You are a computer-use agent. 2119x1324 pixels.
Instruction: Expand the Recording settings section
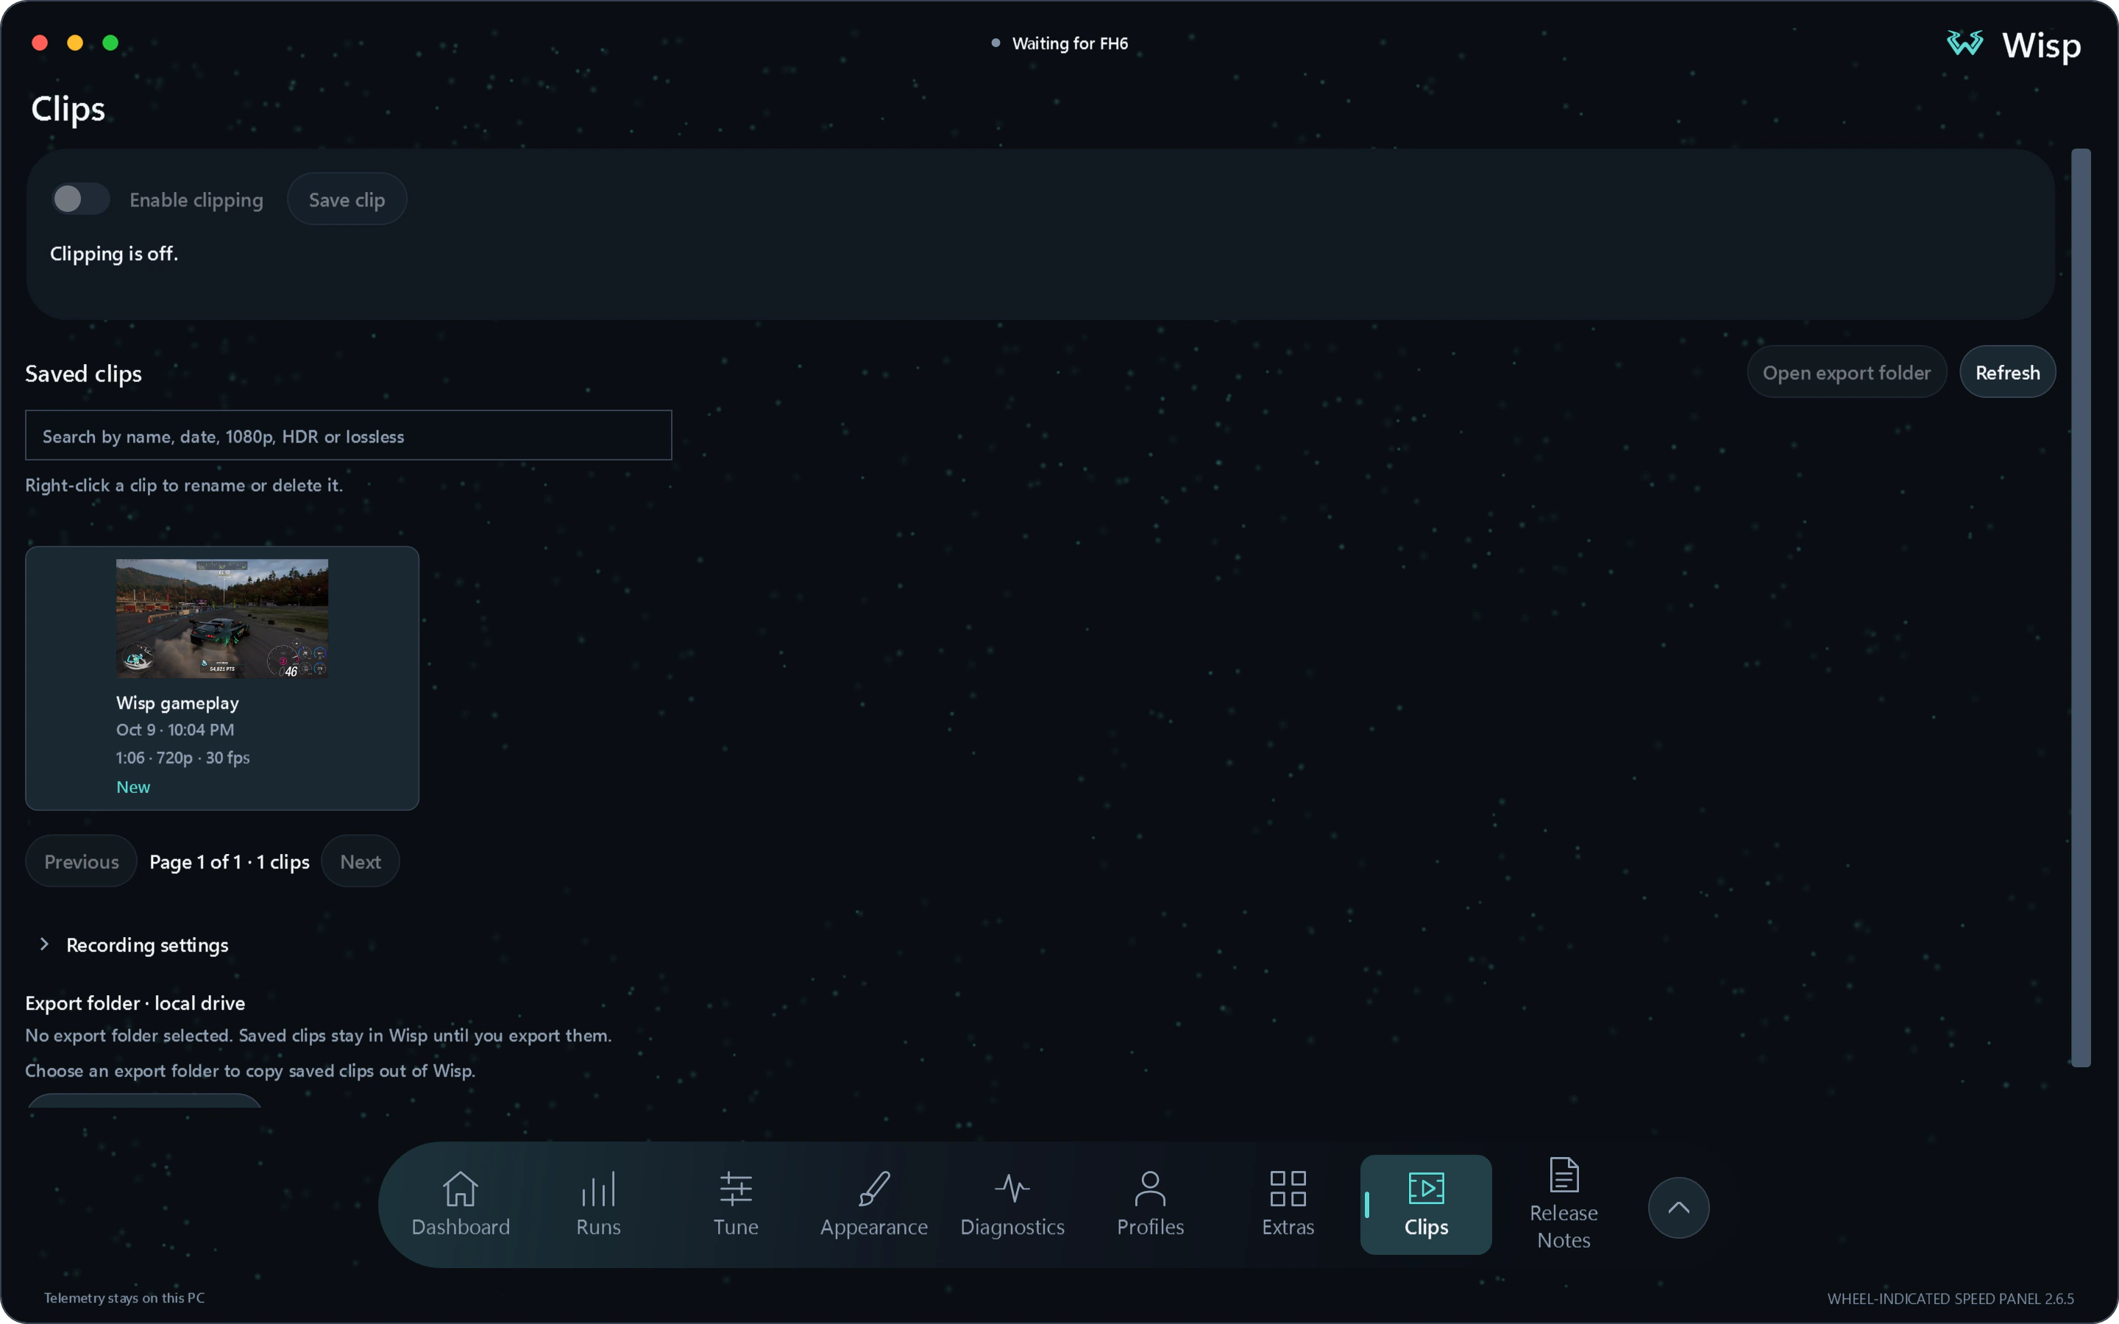tap(134, 945)
